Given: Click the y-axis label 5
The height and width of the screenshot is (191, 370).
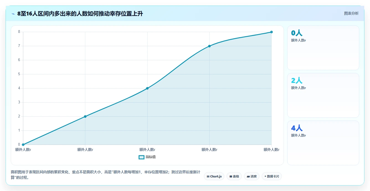Looking at the screenshot, I should [x=19, y=74].
